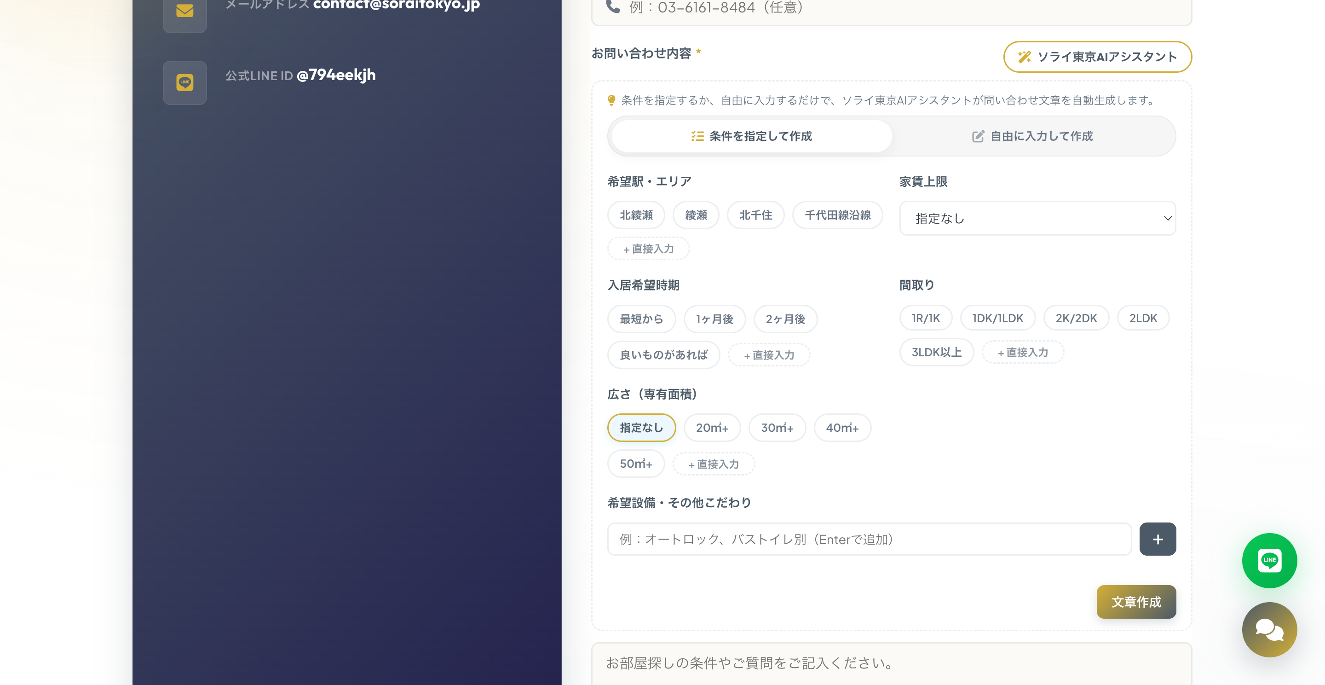
Task: Select the 3LDK以上 layout chip
Action: tap(936, 352)
